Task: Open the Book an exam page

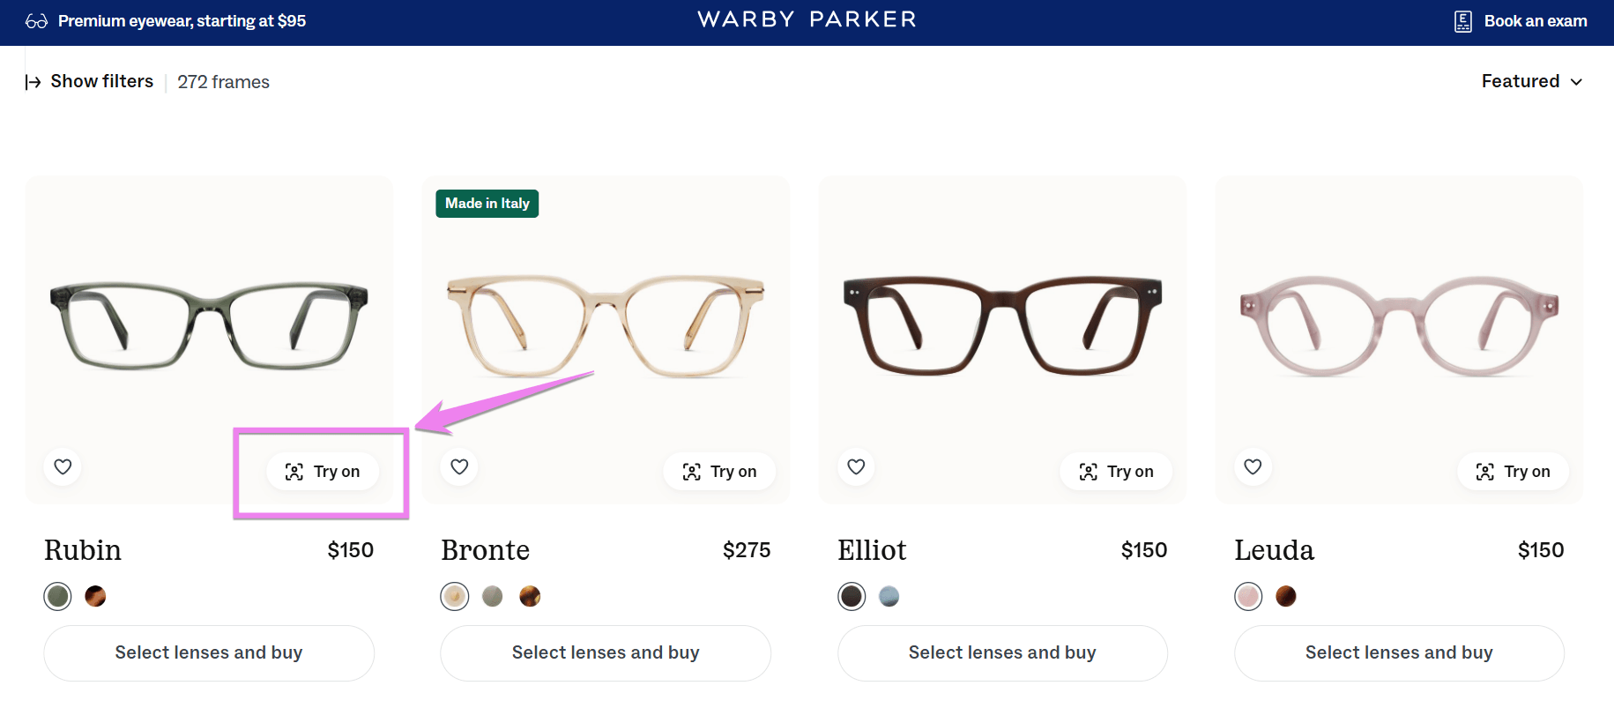Action: [1536, 19]
